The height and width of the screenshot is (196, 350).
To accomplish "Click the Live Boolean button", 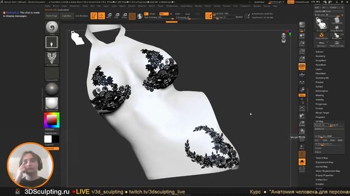I will [x=81, y=16].
